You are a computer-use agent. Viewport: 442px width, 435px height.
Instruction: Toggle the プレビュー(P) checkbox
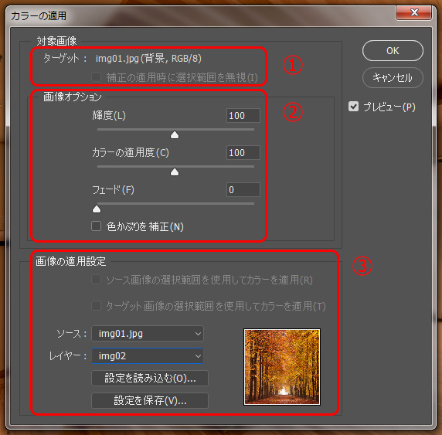tap(353, 107)
